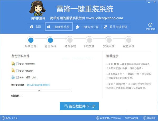Click the backup progress bar

point(40,91)
